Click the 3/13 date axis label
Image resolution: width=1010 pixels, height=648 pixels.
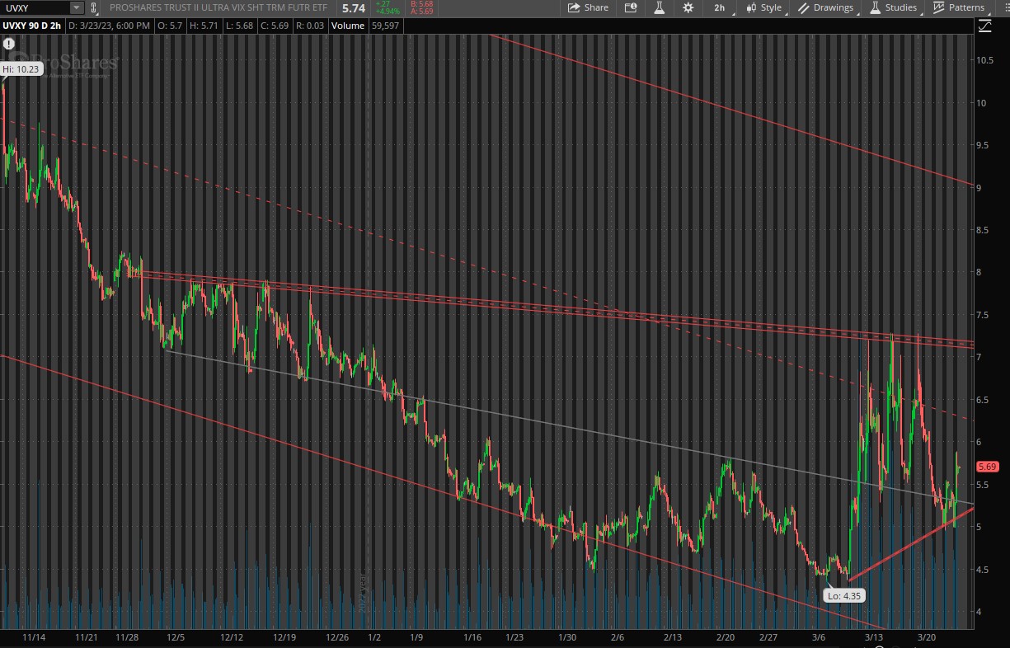(x=874, y=638)
